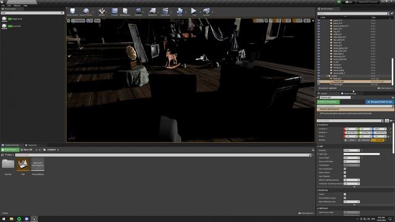The height and width of the screenshot is (222, 395).
Task: Open Discord from the taskbar
Action: [27, 219]
